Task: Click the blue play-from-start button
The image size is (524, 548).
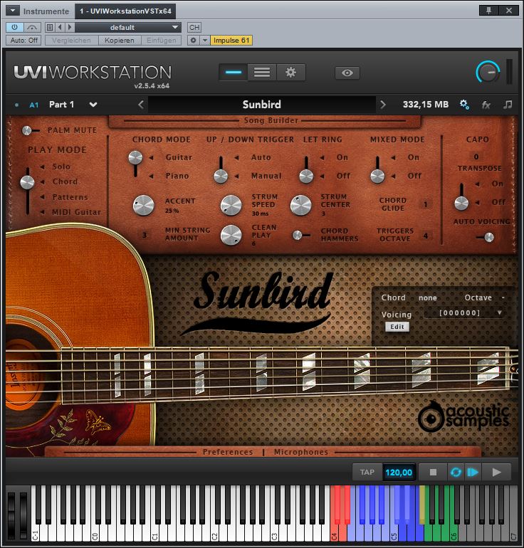Action: pyautogui.click(x=473, y=473)
